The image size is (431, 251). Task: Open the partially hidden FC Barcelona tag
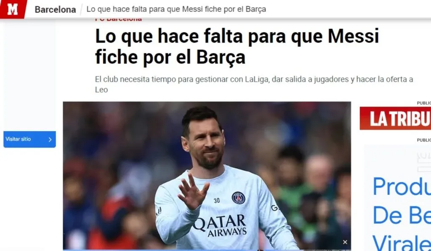pyautogui.click(x=118, y=19)
